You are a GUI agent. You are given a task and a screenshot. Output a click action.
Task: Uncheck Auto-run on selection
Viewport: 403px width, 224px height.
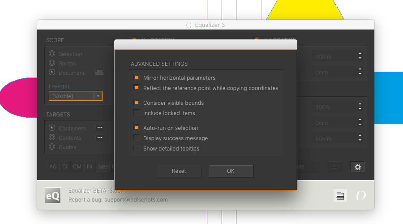click(x=137, y=128)
